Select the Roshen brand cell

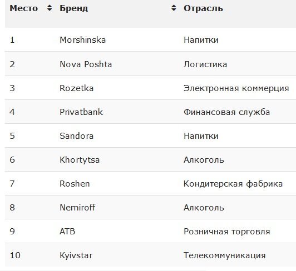coord(75,184)
